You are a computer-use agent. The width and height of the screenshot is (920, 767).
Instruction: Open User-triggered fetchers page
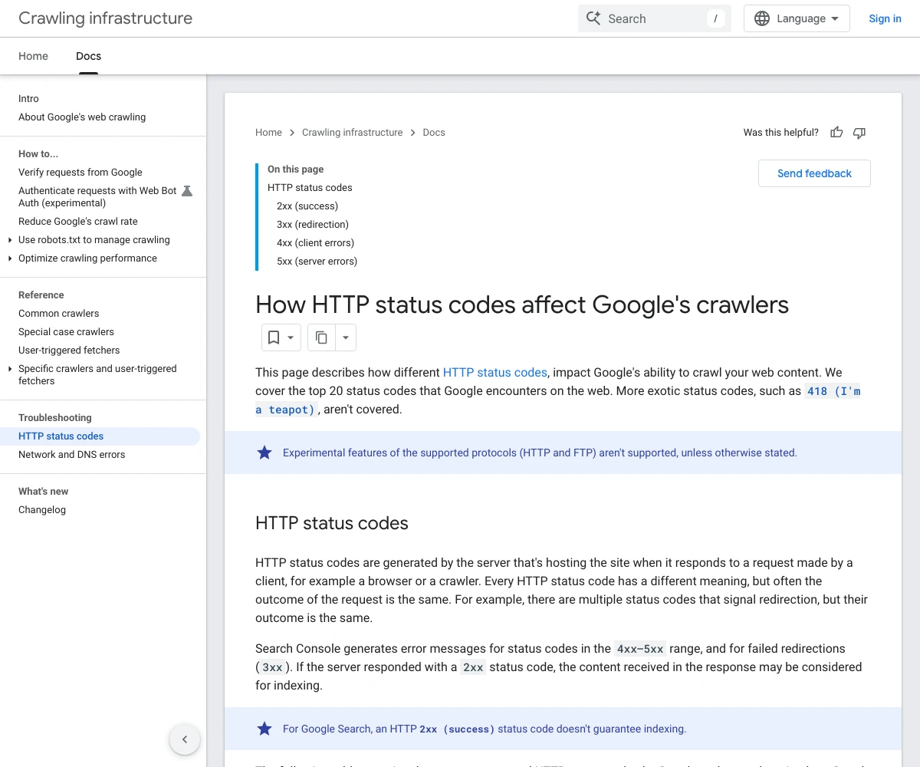tap(69, 351)
